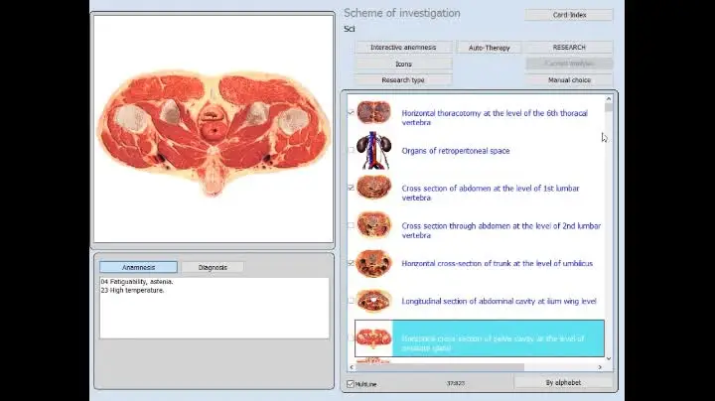Click the ilium wing level section thumbnail
The width and height of the screenshot is (715, 401).
374,301
